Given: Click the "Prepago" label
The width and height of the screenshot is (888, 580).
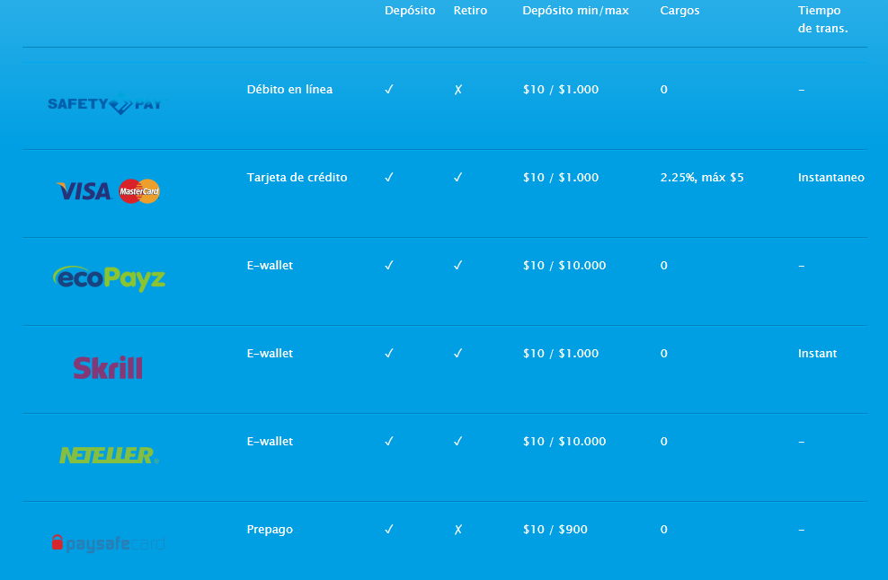Looking at the screenshot, I should [271, 530].
